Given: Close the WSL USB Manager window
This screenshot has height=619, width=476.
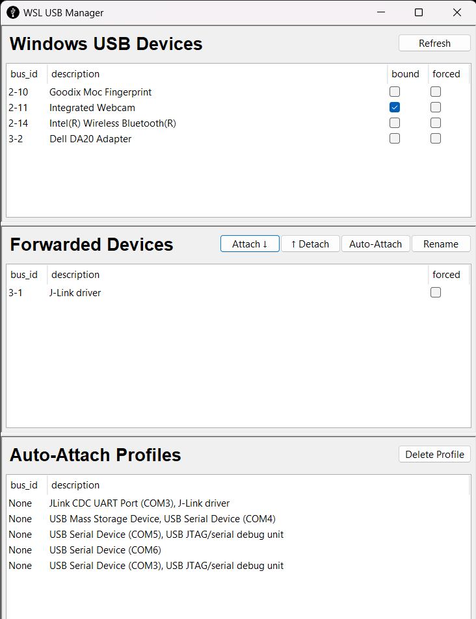Looking at the screenshot, I should [457, 12].
